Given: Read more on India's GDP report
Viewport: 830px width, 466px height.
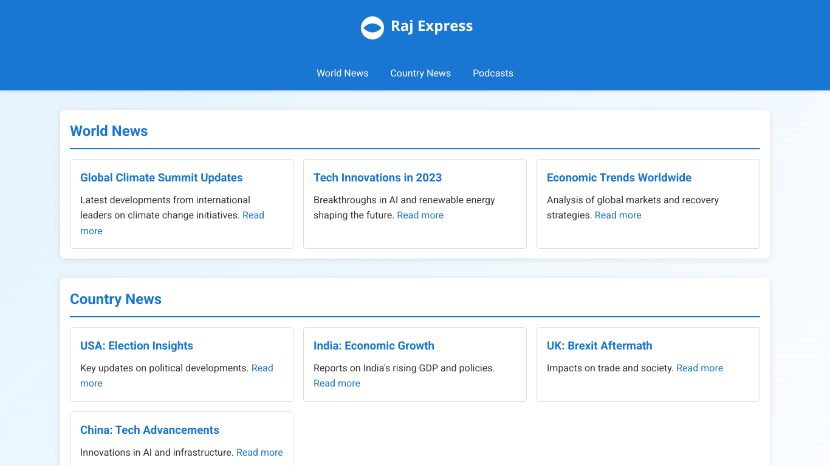Looking at the screenshot, I should coord(337,383).
